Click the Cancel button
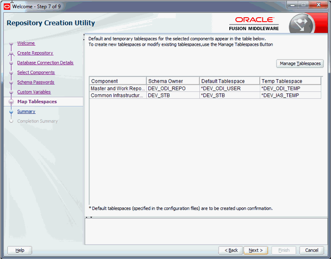The image size is (331, 259). 311,250
